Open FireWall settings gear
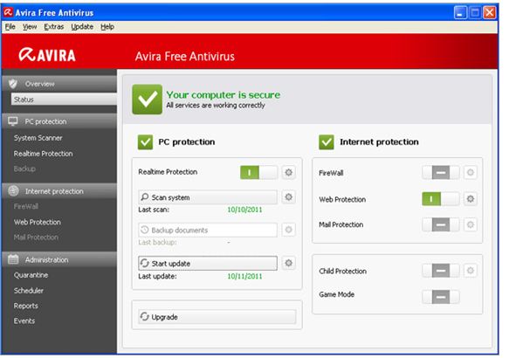Viewport: 516px width, 358px height. click(471, 172)
